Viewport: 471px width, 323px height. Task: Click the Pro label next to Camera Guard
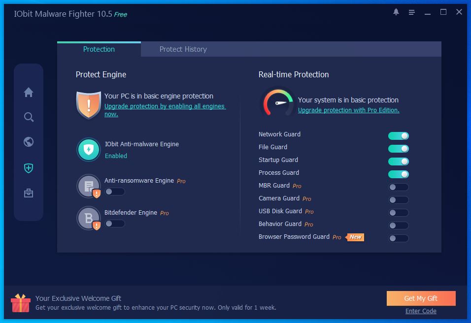[306, 199]
